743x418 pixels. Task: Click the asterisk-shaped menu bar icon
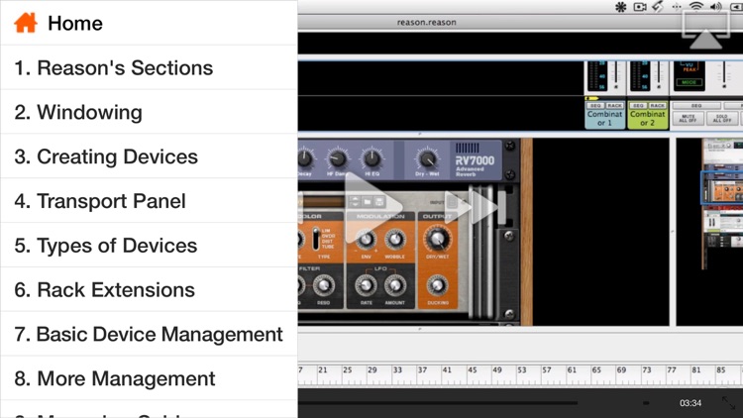pos(621,7)
